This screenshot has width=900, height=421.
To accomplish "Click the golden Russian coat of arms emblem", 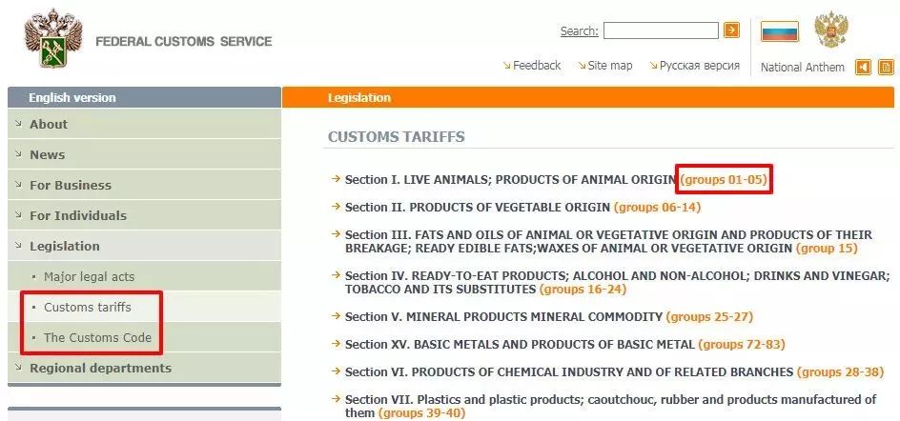I will coord(830,30).
